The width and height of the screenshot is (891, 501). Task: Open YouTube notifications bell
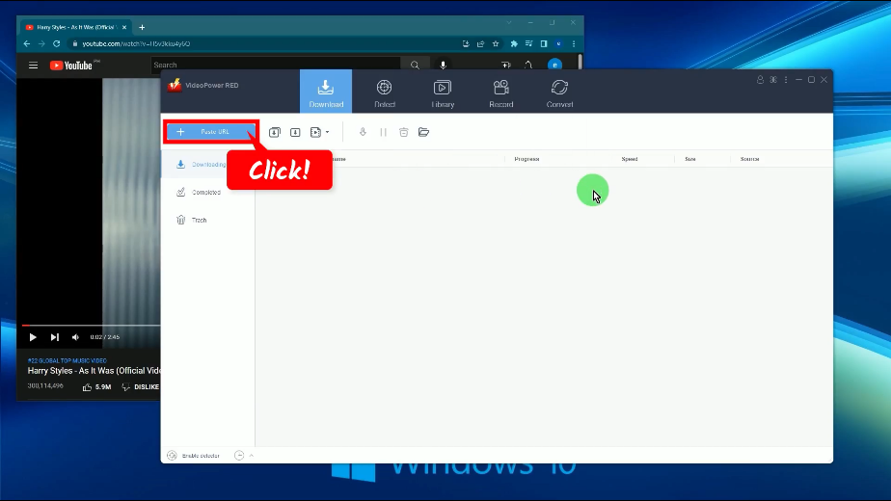[x=528, y=65]
